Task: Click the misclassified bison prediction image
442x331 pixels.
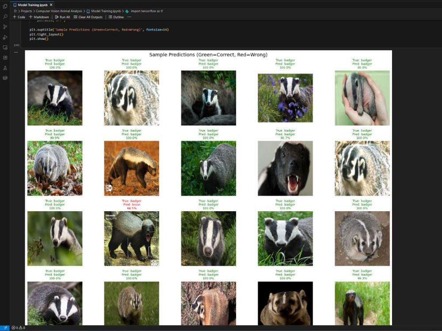Action: coord(132,239)
